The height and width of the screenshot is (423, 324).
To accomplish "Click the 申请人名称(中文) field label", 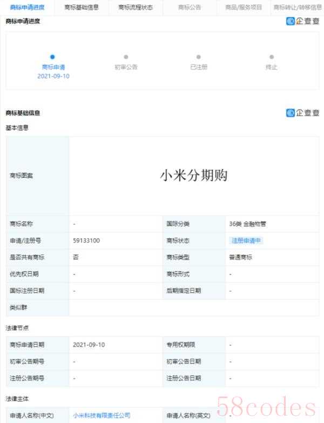I will pos(32,415).
